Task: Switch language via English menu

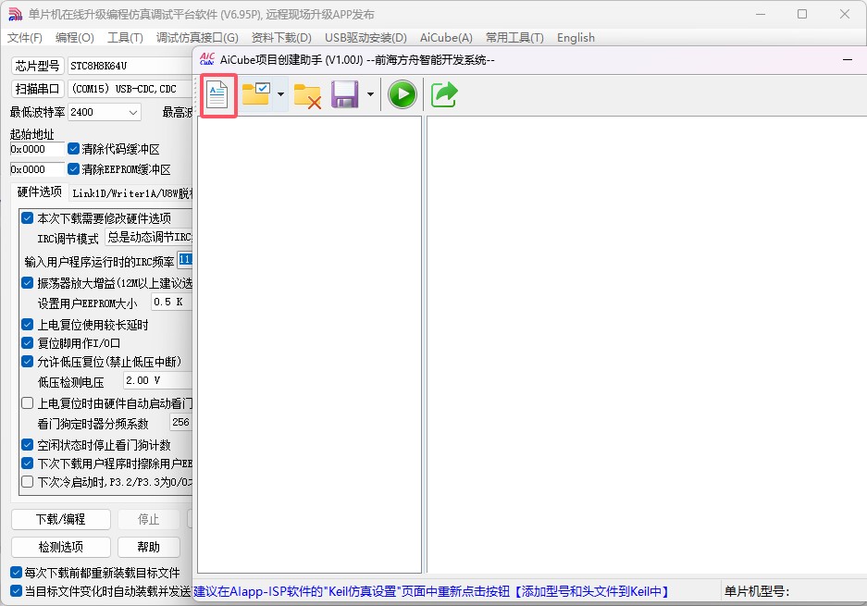Action: [576, 38]
